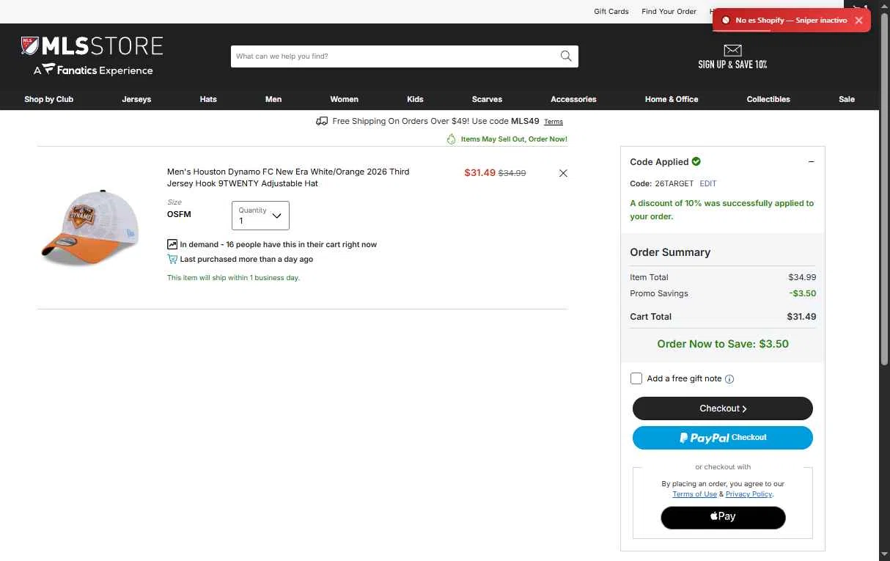The height and width of the screenshot is (561, 890).
Task: Click the green Code Applied checkmark
Action: [696, 161]
